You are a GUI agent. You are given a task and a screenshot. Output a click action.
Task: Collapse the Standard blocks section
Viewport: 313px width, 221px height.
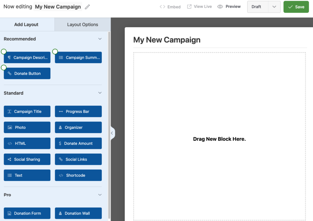coord(100,93)
